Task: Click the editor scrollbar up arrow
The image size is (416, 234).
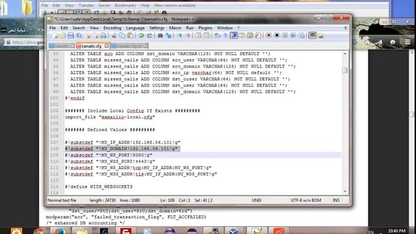Action: click(345, 54)
